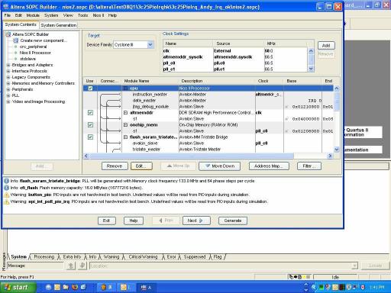Click the message up arrow icon
Screen dimensions: 391x293
pyautogui.click(x=71, y=266)
